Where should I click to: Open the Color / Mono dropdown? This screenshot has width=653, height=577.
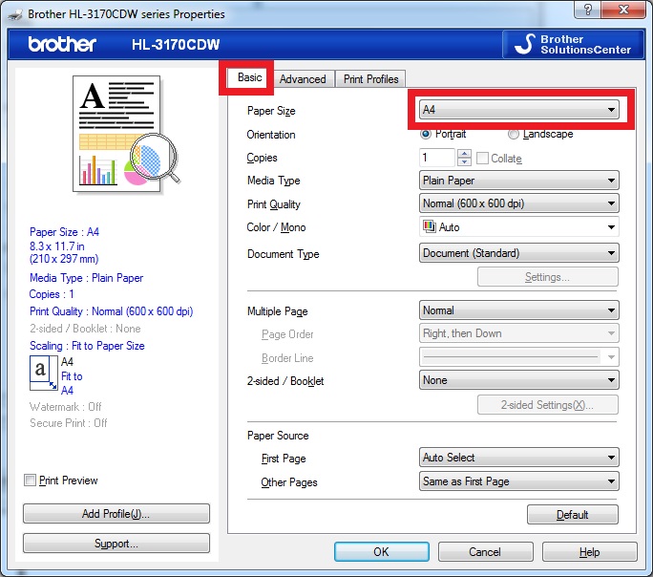pos(519,227)
